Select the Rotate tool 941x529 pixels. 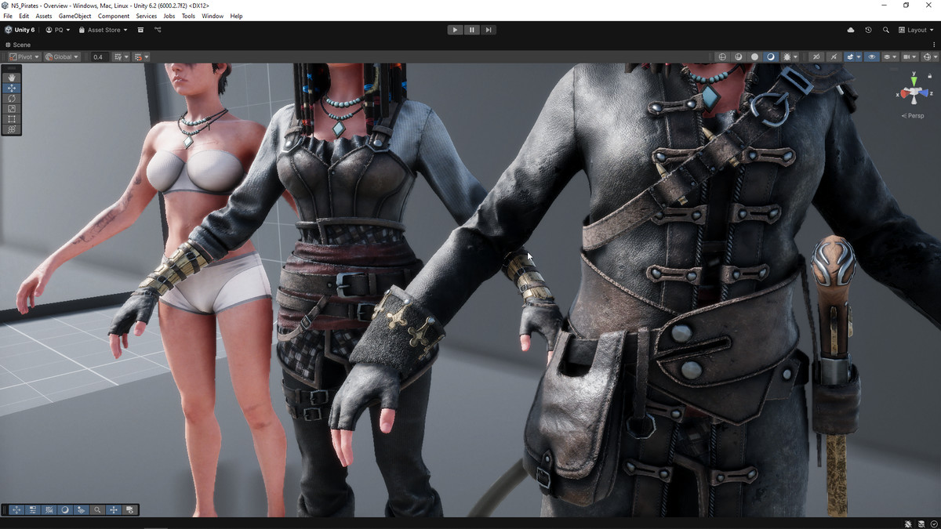[x=12, y=99]
